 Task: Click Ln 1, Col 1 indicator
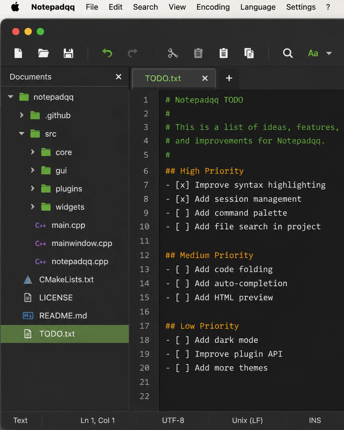[97, 420]
